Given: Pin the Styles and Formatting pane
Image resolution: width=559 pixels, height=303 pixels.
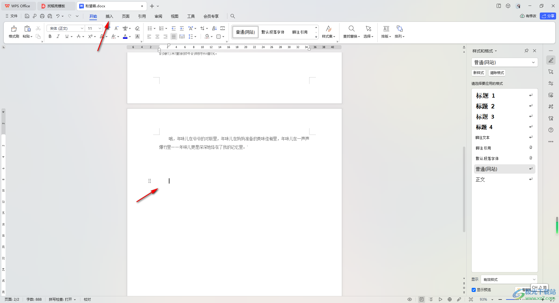Looking at the screenshot, I should click(x=526, y=51).
